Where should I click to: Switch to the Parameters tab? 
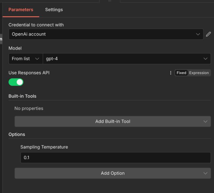coord(21,10)
